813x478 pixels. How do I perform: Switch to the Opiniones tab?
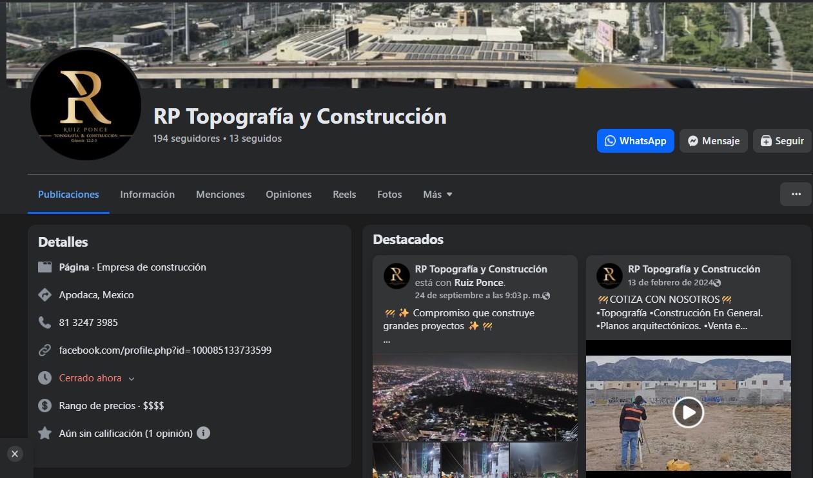(x=288, y=194)
